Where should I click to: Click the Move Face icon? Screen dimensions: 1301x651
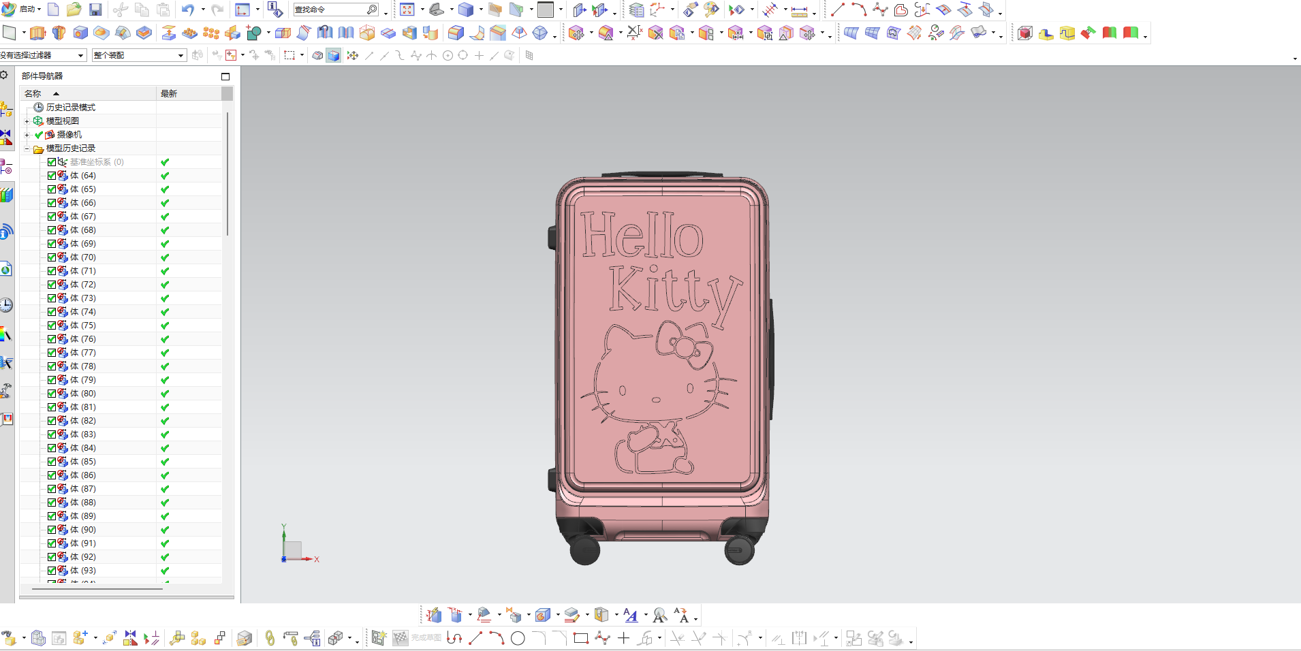coord(576,33)
